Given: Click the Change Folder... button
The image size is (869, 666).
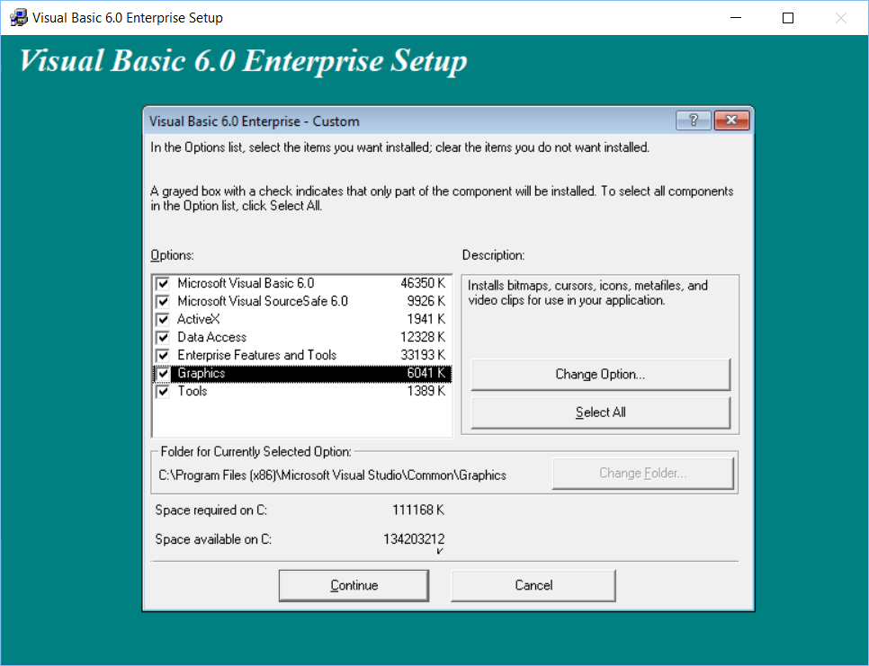Looking at the screenshot, I should coord(643,474).
